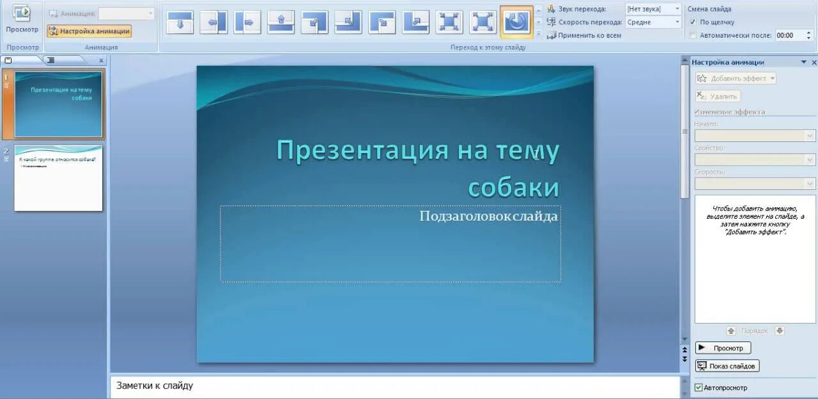Click the Скорость перехода icon

point(552,22)
